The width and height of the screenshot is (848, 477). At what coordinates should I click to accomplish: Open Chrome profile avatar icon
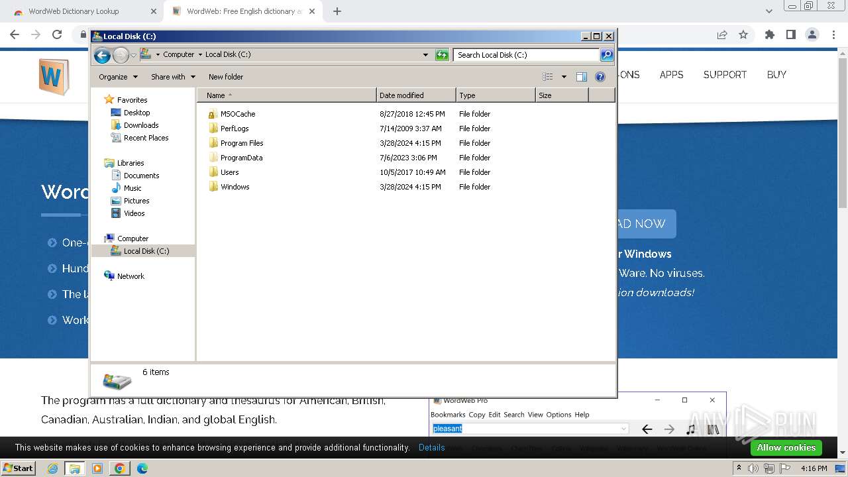point(812,34)
